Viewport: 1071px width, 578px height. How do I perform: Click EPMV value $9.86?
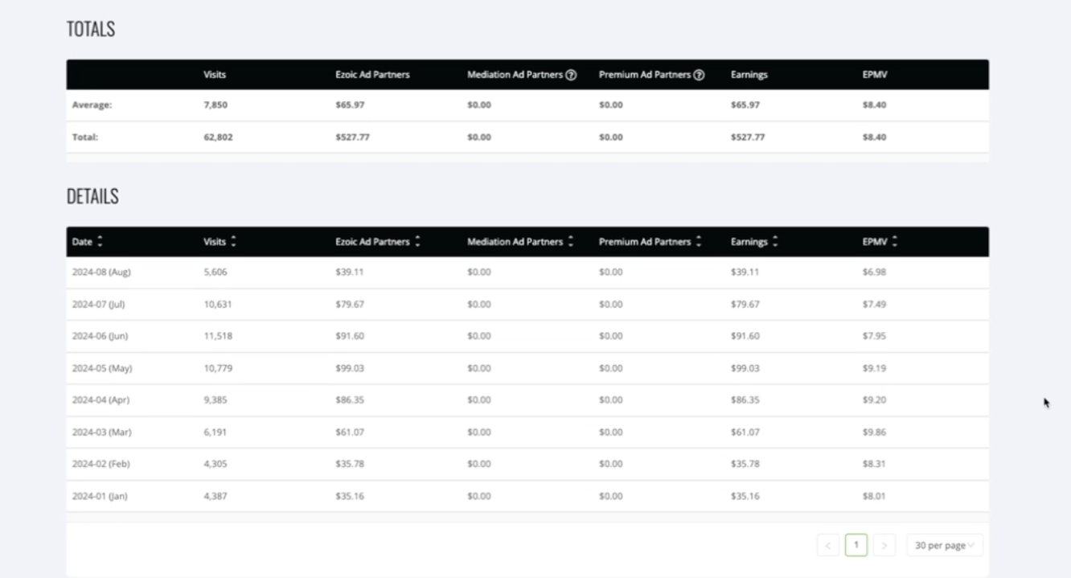click(x=874, y=432)
